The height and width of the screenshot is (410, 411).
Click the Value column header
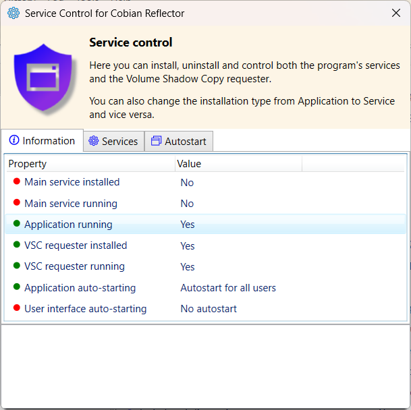click(x=189, y=163)
